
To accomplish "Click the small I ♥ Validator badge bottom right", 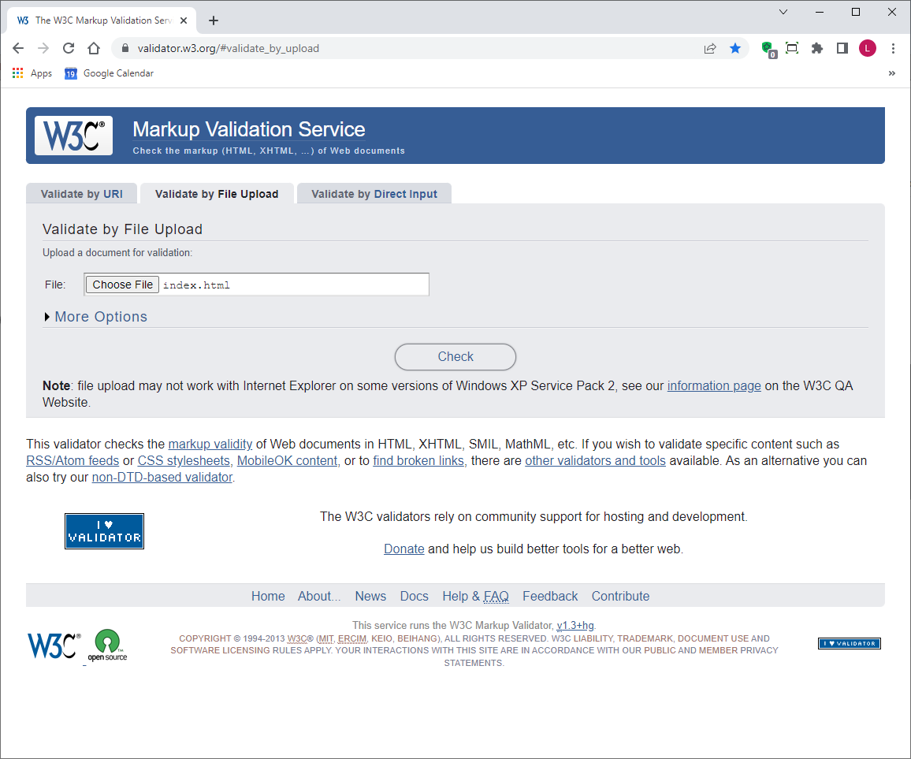I will coord(849,643).
